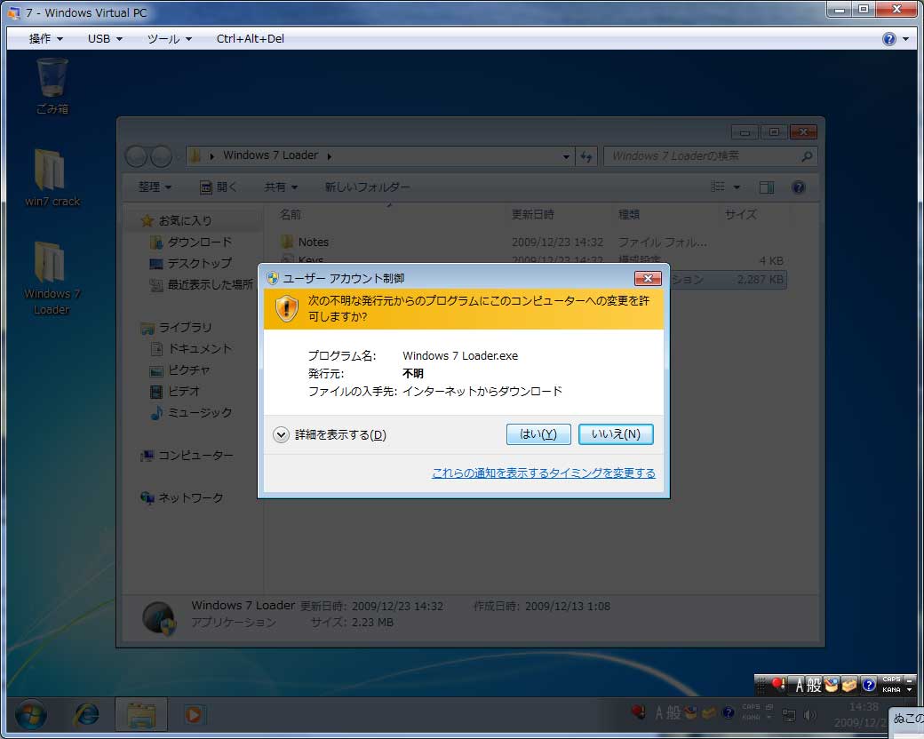Open the address bar history dropdown arrow
The width and height of the screenshot is (924, 739).
point(566,156)
